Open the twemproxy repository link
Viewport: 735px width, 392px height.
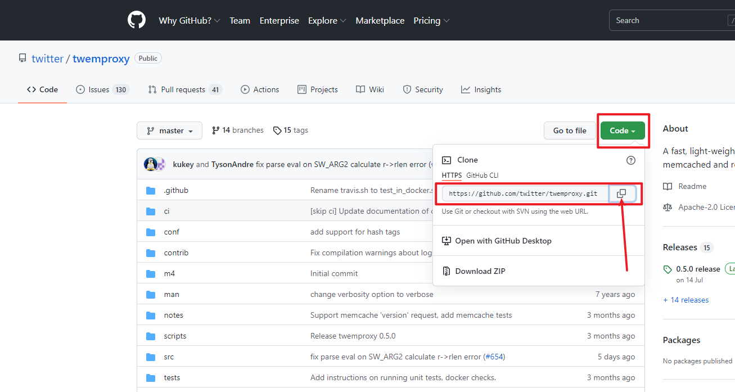pos(101,58)
